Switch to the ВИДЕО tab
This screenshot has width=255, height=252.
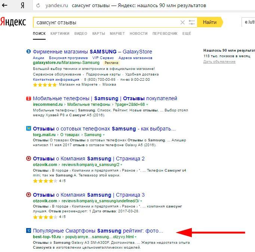tap(81, 34)
